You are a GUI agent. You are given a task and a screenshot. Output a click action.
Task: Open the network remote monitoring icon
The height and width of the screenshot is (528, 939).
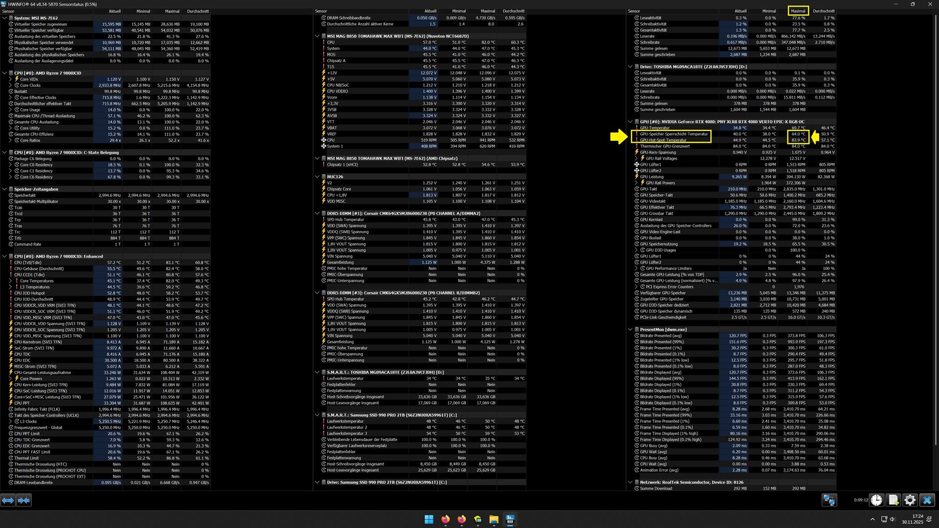point(829,500)
